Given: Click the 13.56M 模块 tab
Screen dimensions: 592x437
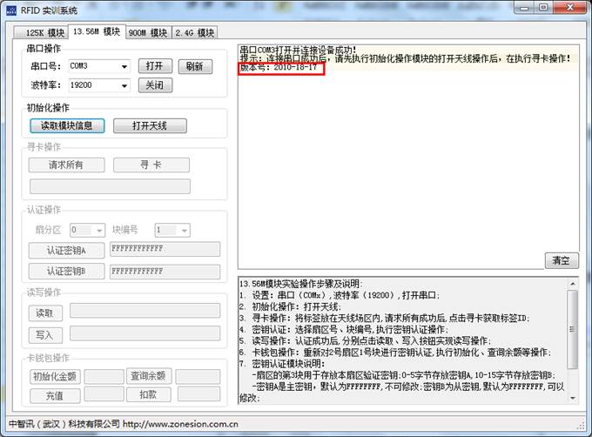Looking at the screenshot, I should (96, 32).
